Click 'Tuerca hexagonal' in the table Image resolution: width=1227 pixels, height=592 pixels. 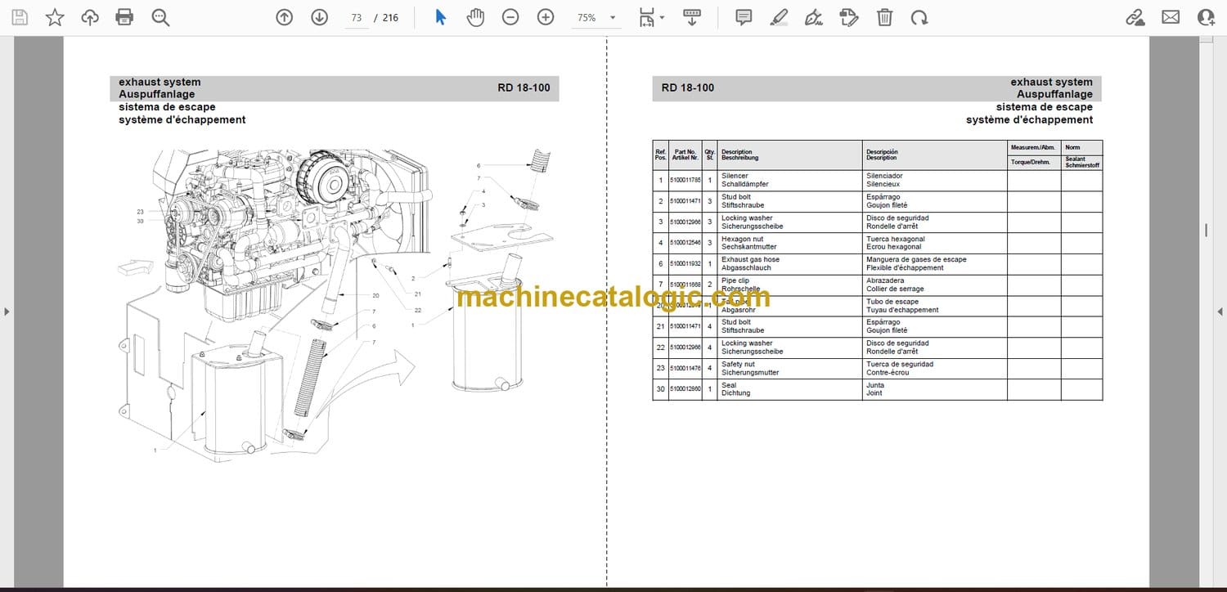[x=894, y=239]
